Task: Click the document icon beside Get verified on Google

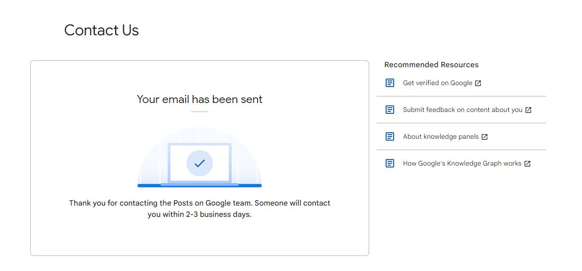Action: (389, 83)
